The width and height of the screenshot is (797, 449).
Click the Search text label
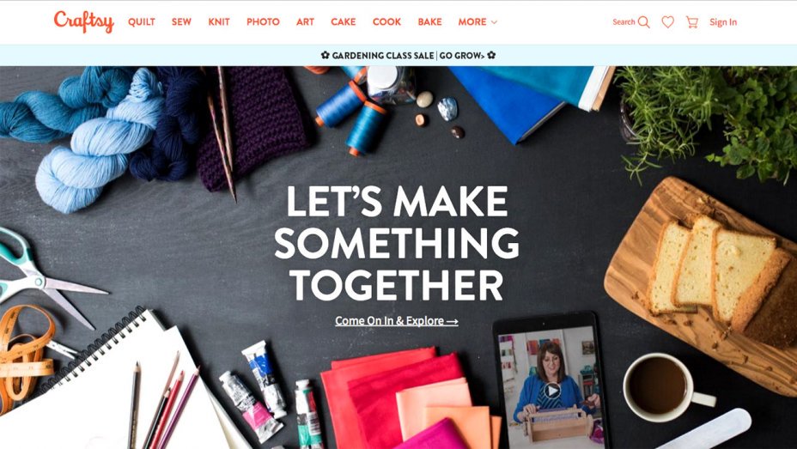pyautogui.click(x=624, y=21)
